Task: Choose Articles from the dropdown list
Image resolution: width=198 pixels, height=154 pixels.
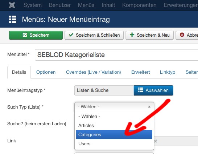Action: [x=114, y=126]
